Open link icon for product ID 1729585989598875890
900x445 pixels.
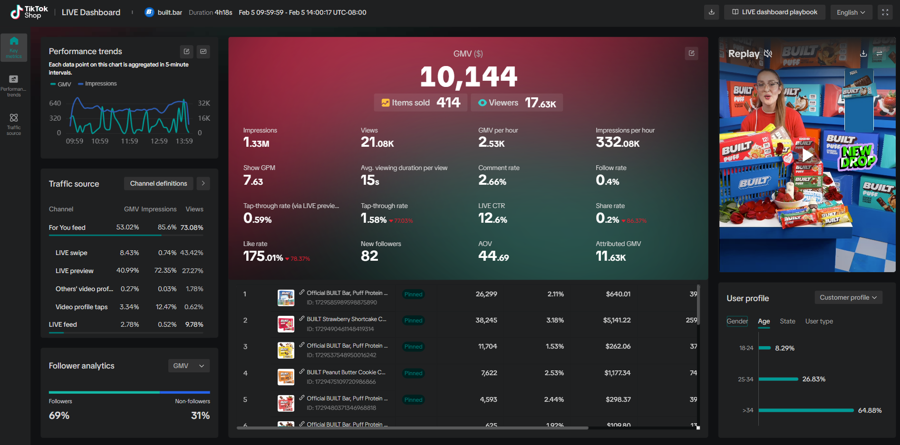[302, 293]
